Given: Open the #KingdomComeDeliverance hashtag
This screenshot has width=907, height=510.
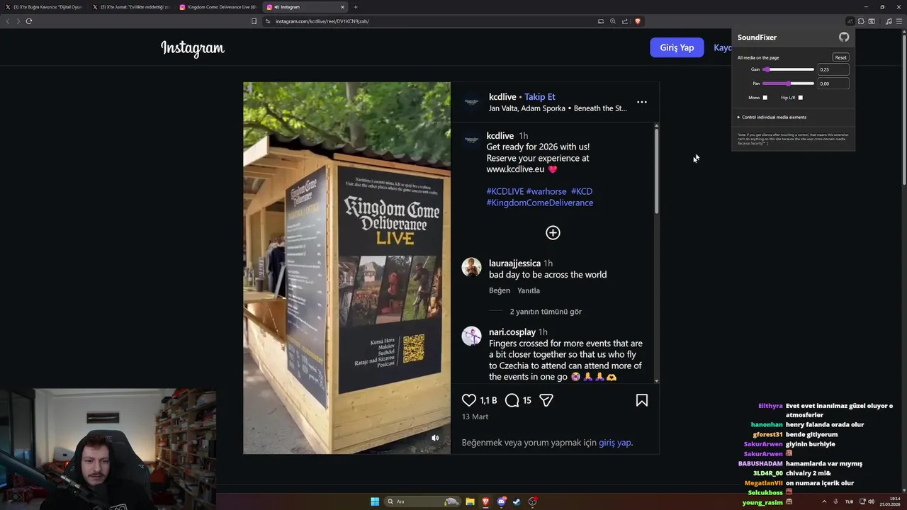Looking at the screenshot, I should 540,203.
